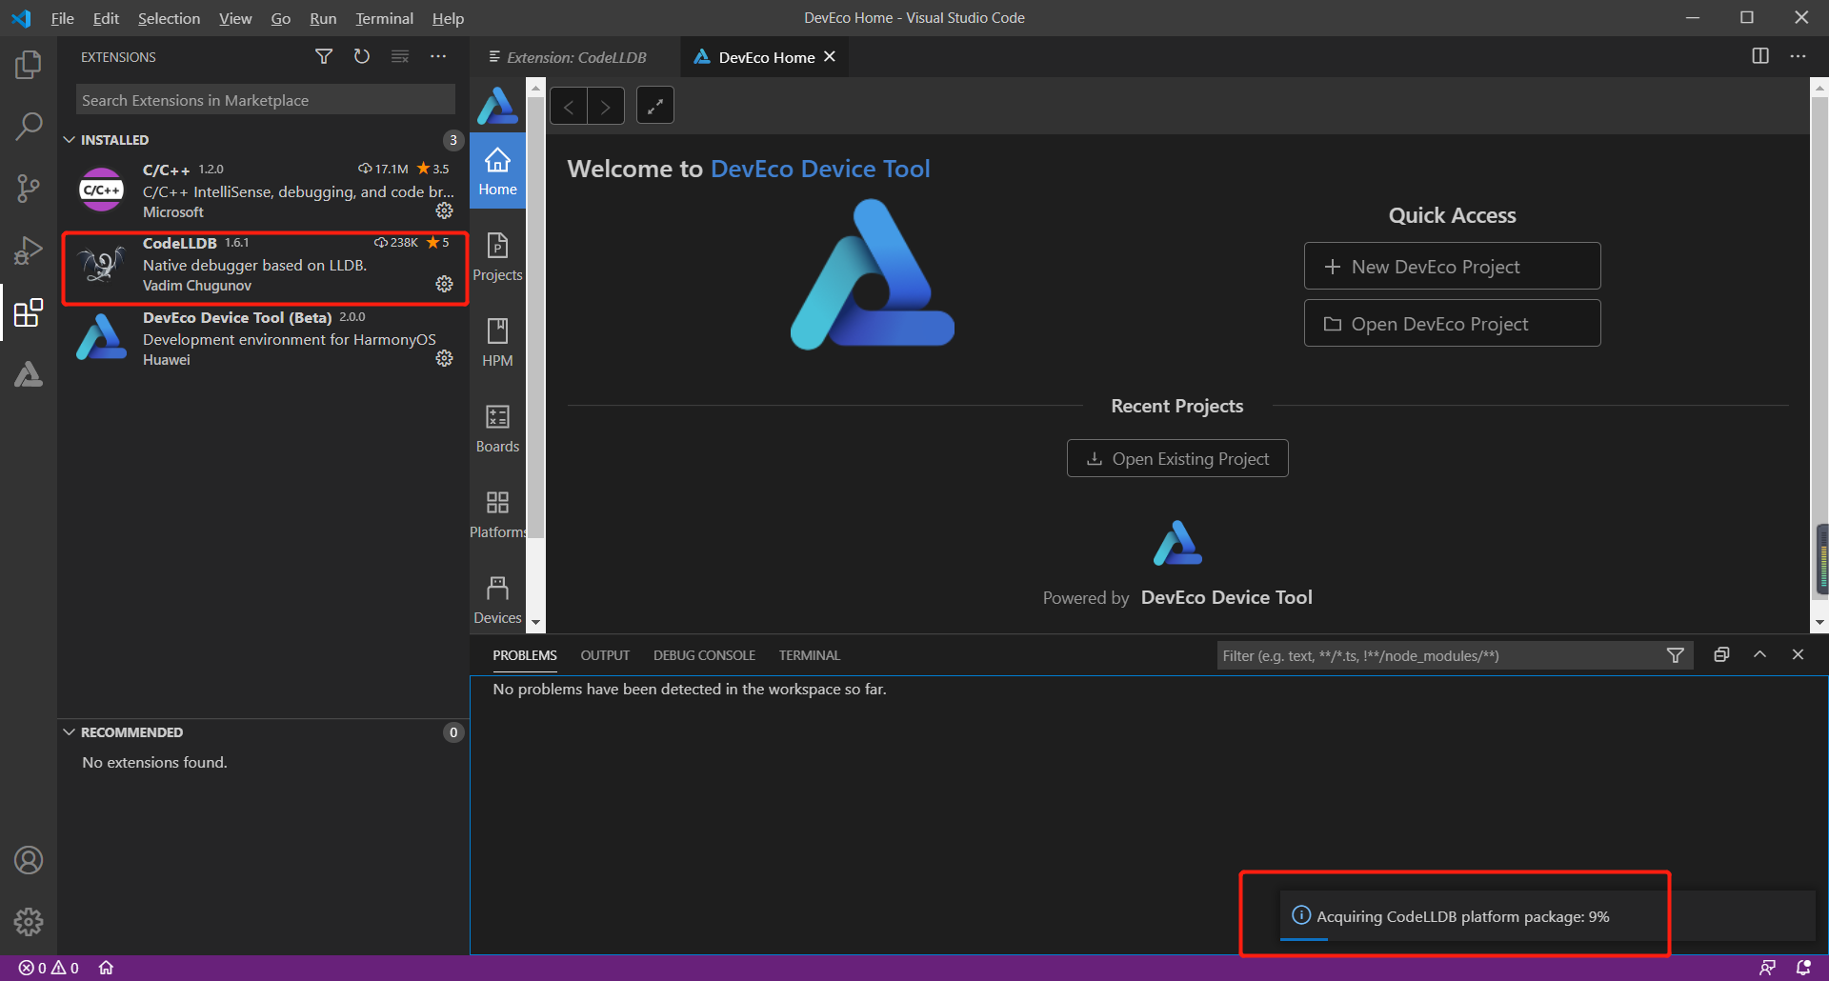Switch to the TERMINAL panel tab
This screenshot has width=1829, height=981.
coord(810,655)
